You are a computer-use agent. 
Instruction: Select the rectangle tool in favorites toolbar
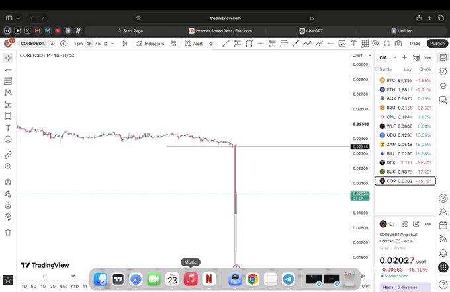tap(249, 44)
